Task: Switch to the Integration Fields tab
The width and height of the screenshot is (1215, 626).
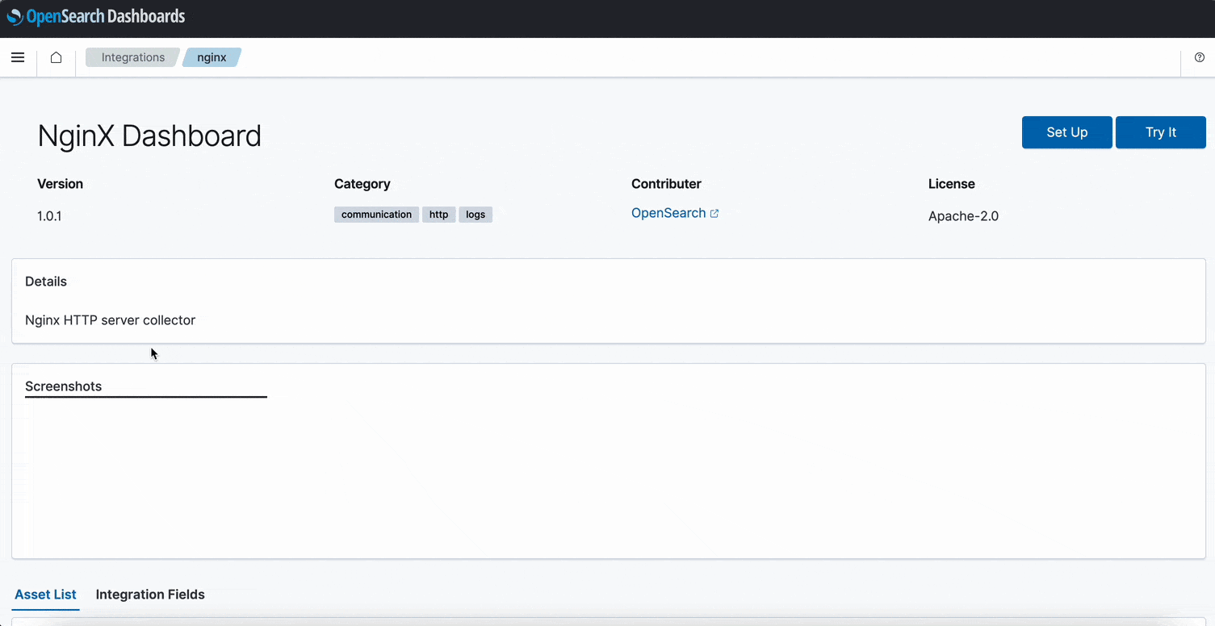Action: [x=150, y=595]
